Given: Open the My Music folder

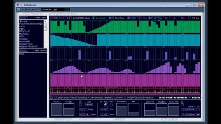Looking at the screenshot, I should tap(24, 34).
